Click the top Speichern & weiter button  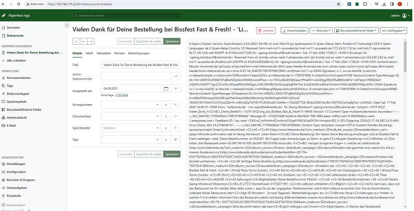(x=149, y=41)
